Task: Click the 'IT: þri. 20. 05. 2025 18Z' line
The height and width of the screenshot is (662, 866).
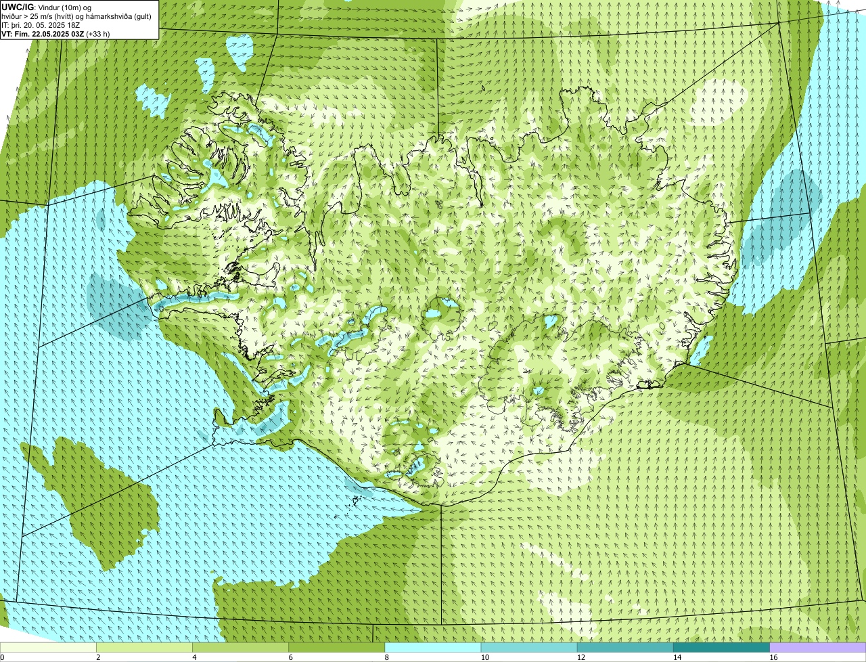Action: click(42, 25)
